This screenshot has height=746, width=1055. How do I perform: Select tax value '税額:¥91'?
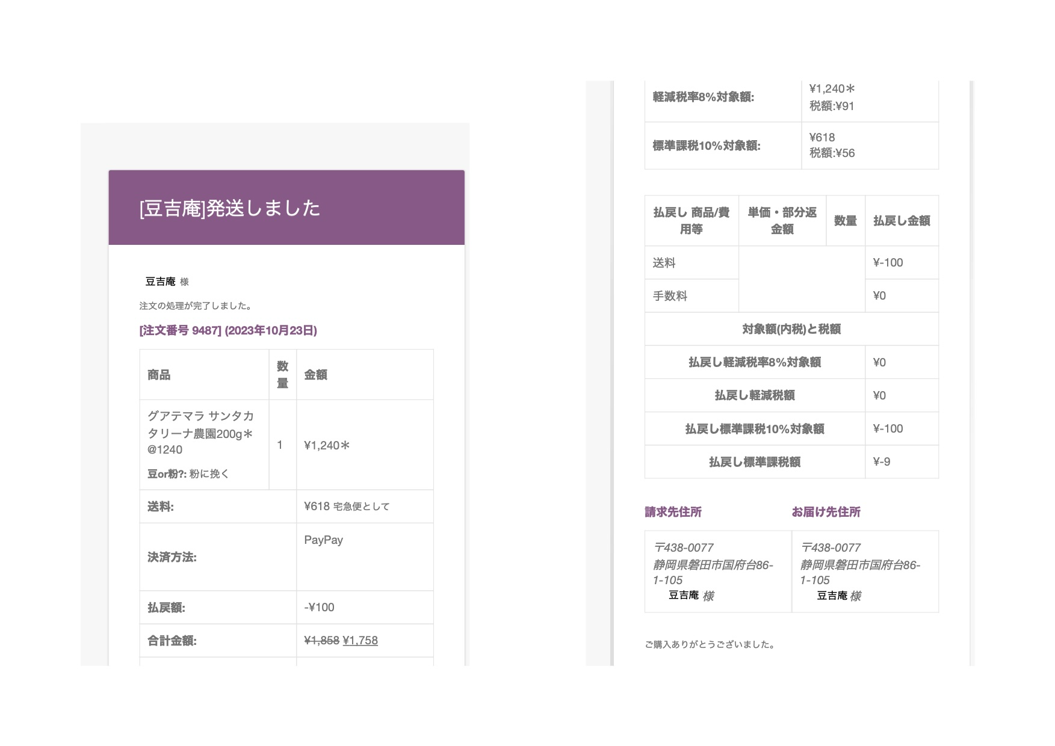tap(832, 106)
